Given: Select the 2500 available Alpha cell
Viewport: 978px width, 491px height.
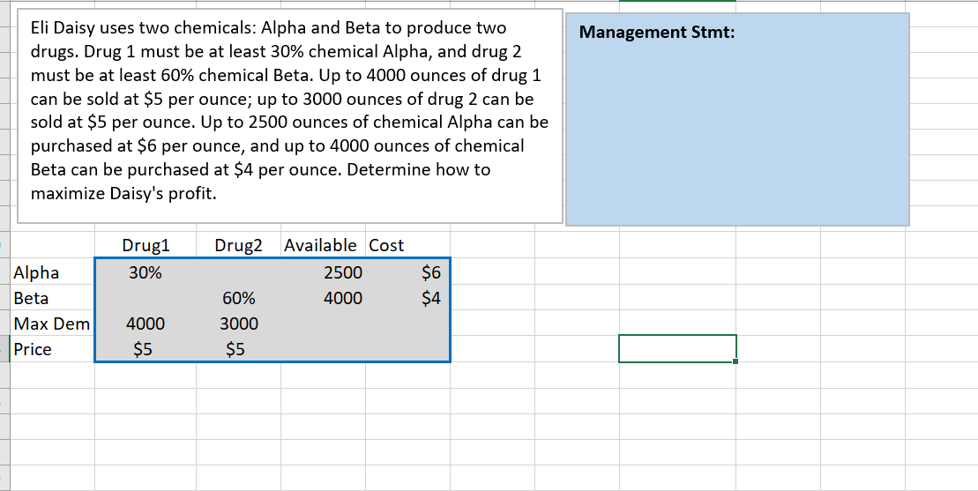Looking at the screenshot, I should (x=323, y=272).
